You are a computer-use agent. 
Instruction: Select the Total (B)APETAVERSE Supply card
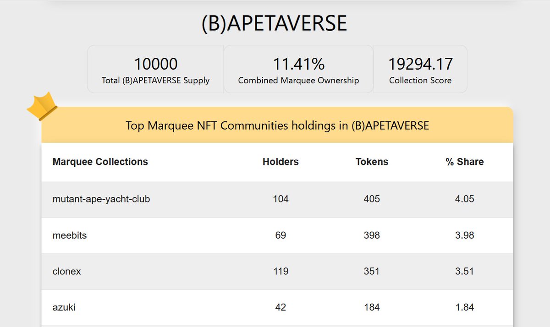coord(155,69)
